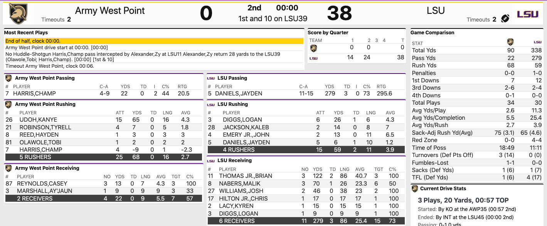Click the highlighted End of half play entry

(x=152, y=40)
